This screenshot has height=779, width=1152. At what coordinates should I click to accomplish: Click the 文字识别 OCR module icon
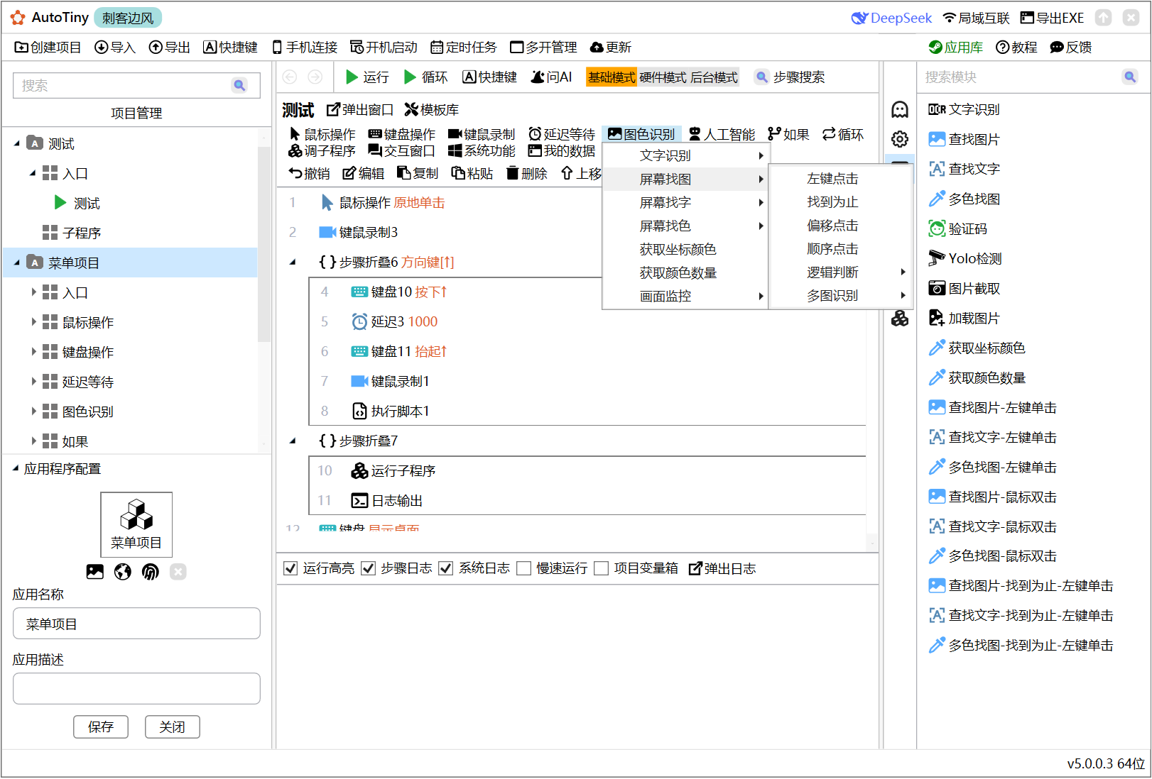(x=937, y=109)
